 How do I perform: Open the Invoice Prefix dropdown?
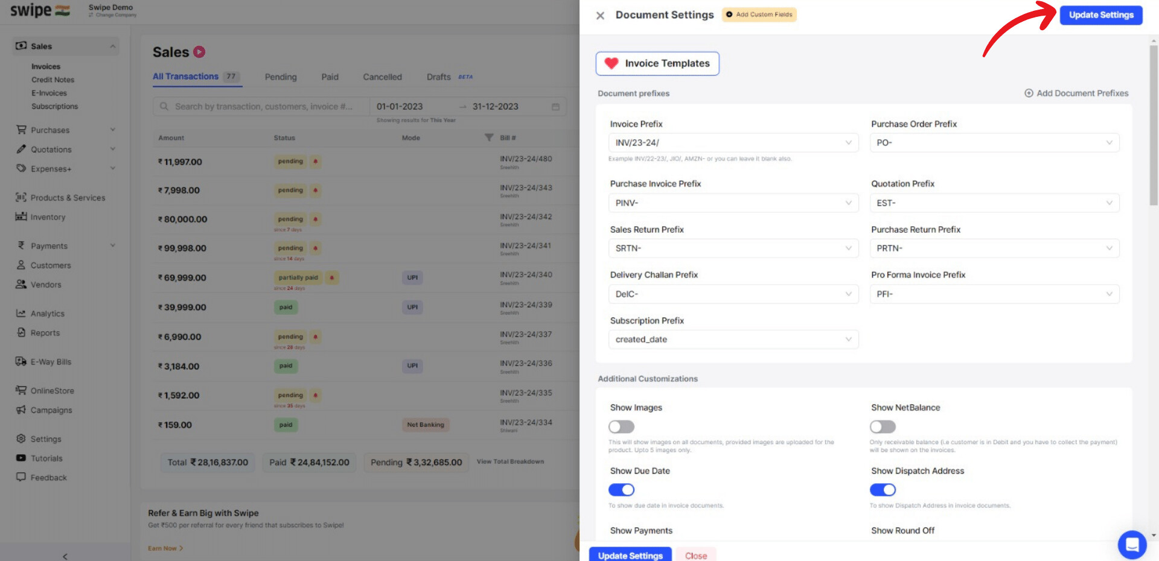pyautogui.click(x=733, y=143)
